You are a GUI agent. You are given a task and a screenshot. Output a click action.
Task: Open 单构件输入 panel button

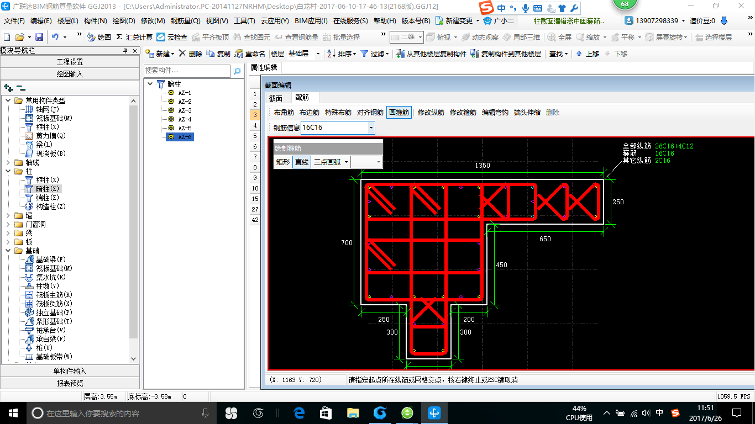coord(70,371)
